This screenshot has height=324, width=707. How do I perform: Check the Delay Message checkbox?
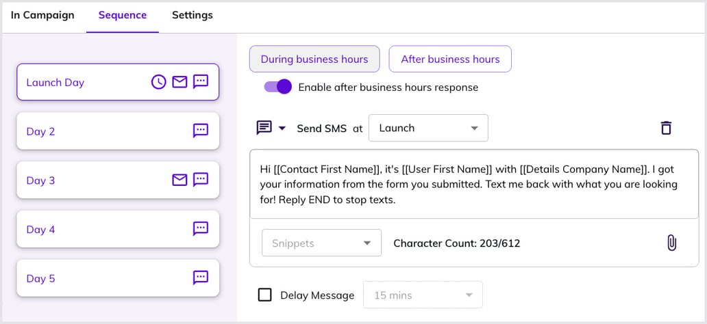click(265, 295)
